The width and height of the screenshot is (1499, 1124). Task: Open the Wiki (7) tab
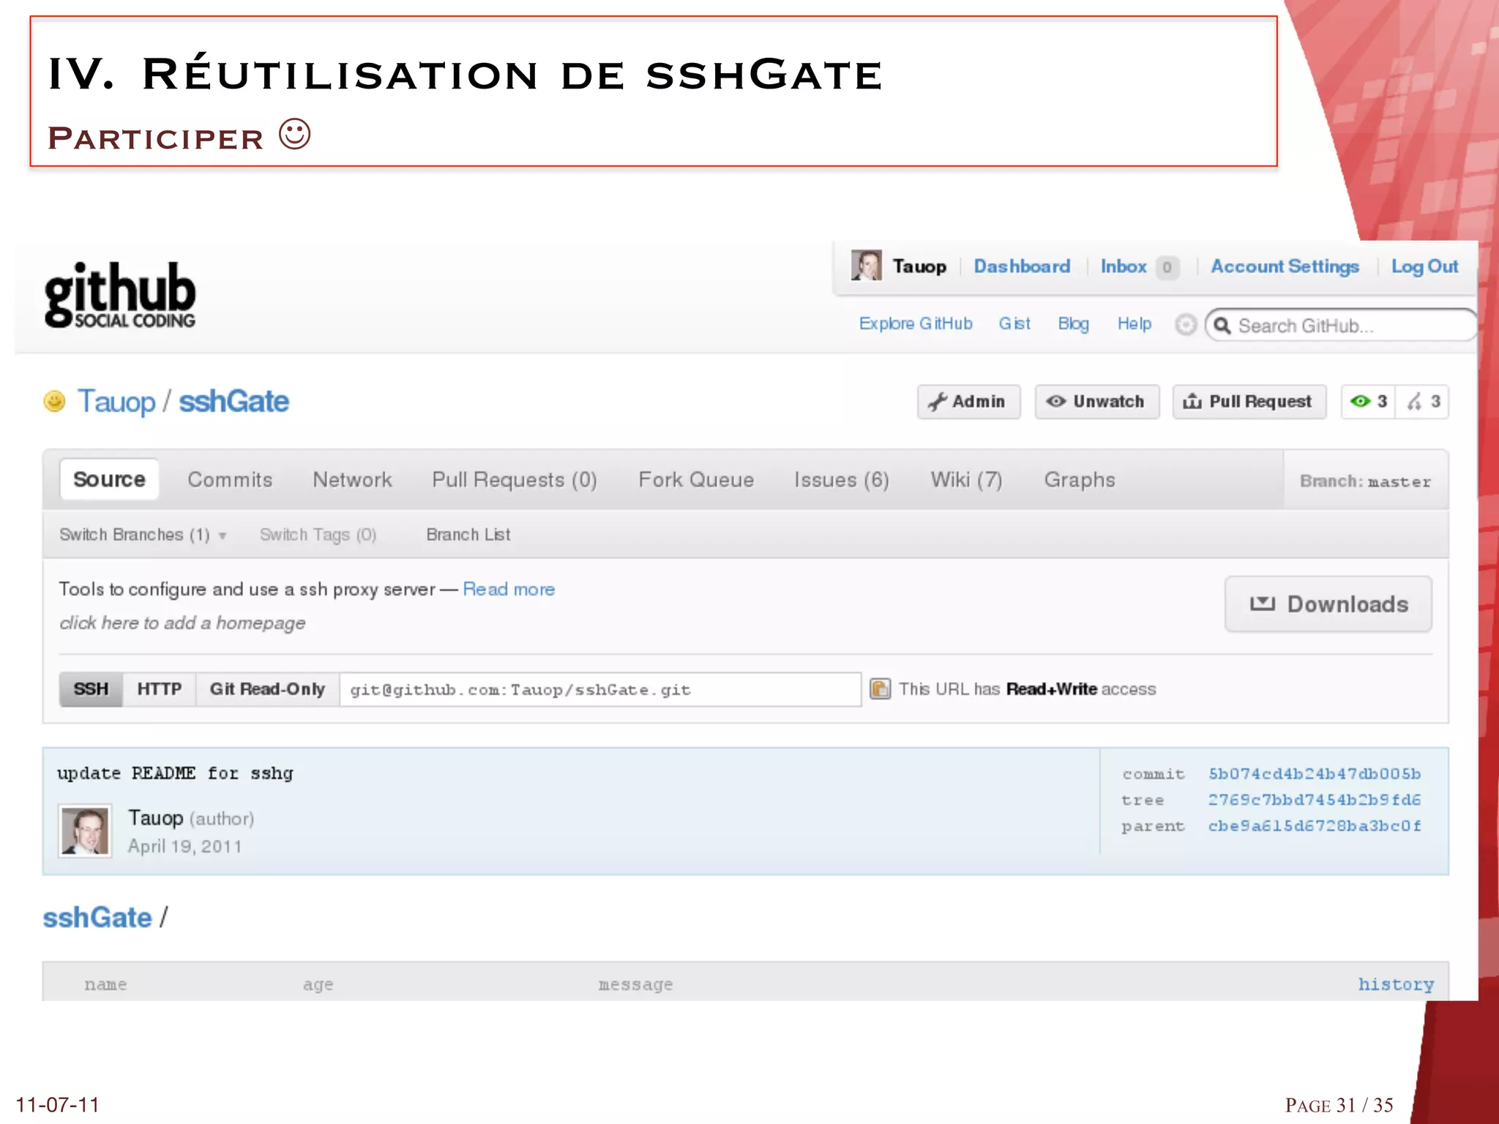[966, 480]
